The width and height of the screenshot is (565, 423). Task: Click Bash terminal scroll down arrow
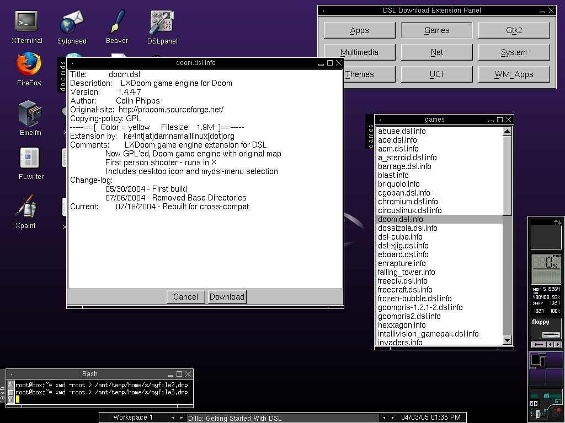coord(11,399)
